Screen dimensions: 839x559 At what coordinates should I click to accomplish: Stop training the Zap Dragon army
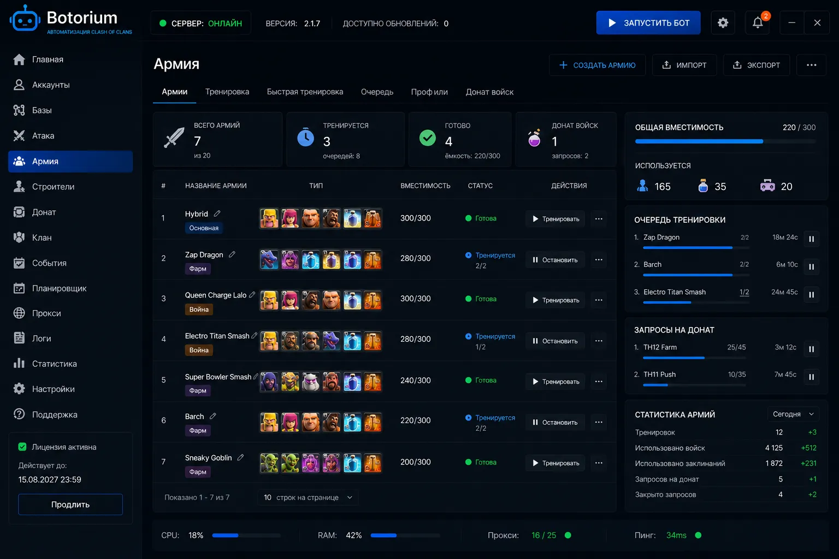555,260
